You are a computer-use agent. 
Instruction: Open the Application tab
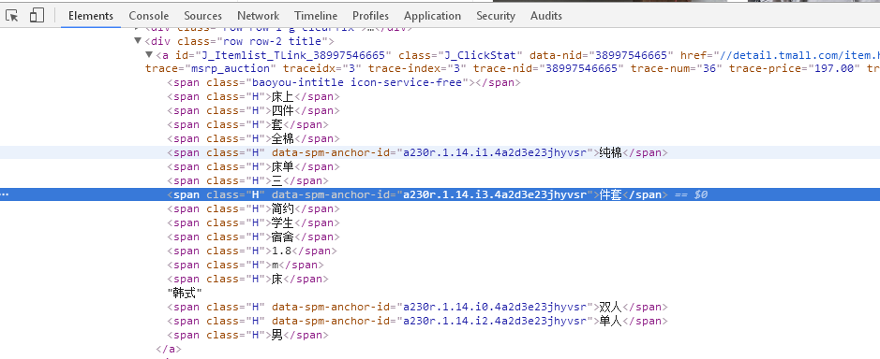click(432, 16)
